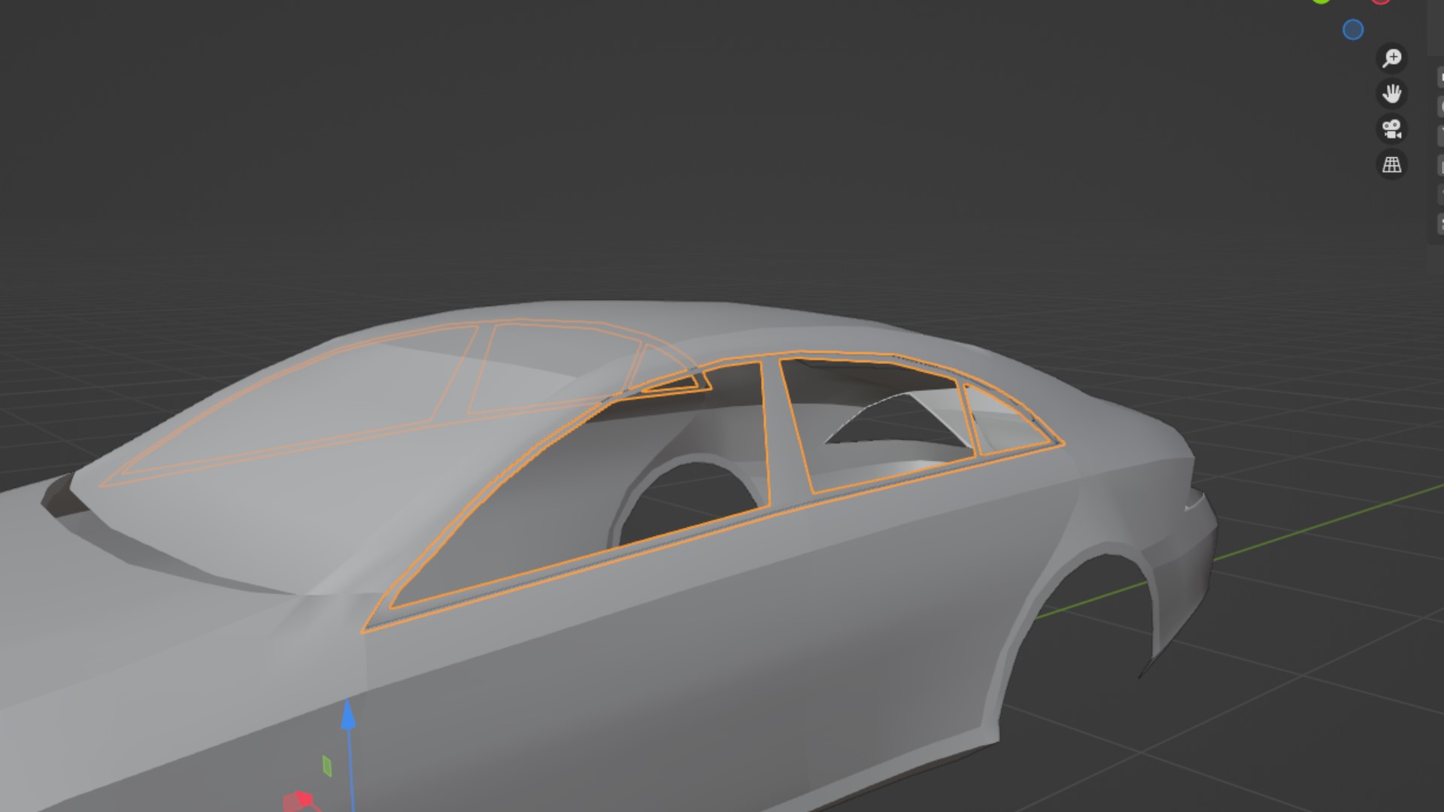Screen dimensions: 1444x812
Task: Click the zoom magnifier viewport icon
Action: (x=1391, y=58)
